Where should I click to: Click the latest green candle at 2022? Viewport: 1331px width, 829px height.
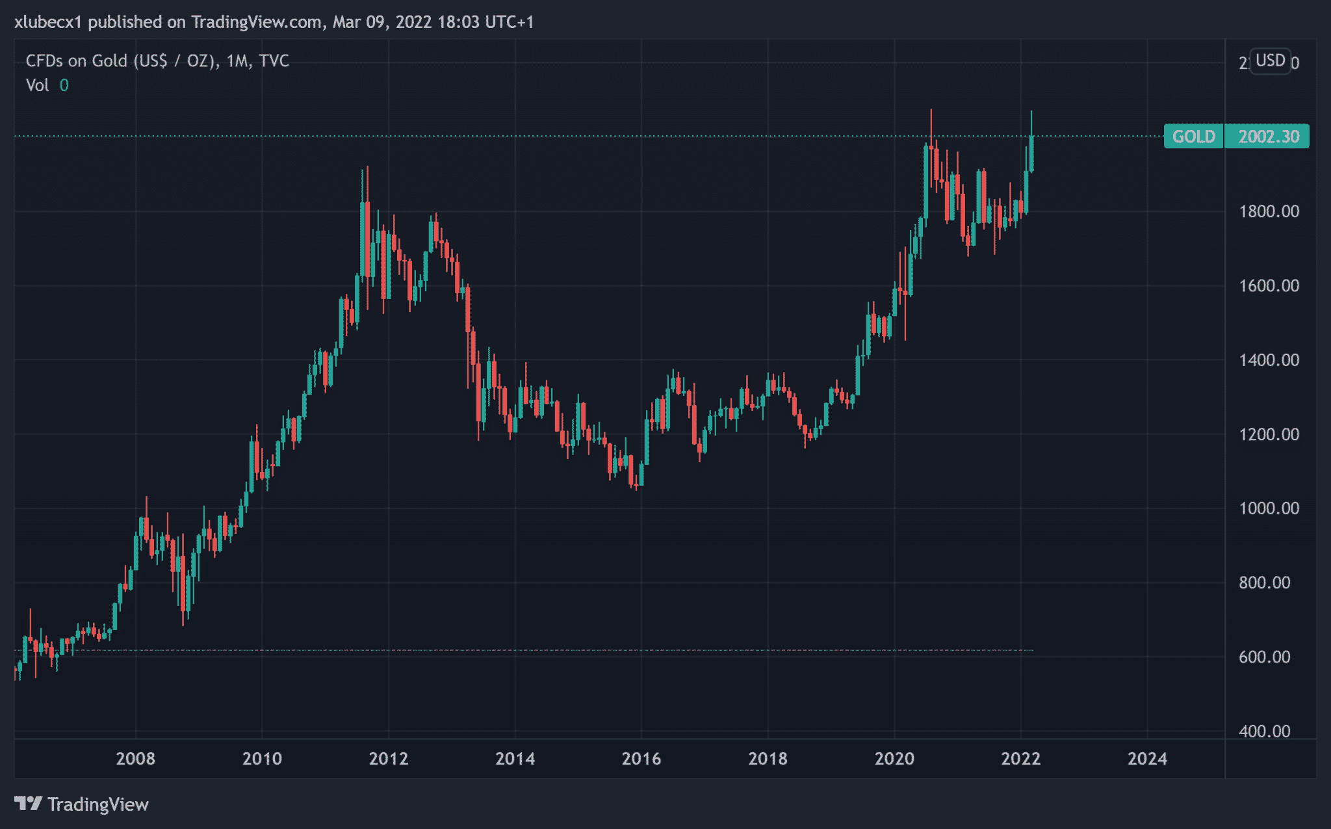(1031, 153)
